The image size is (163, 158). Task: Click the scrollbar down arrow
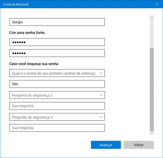(x=152, y=133)
